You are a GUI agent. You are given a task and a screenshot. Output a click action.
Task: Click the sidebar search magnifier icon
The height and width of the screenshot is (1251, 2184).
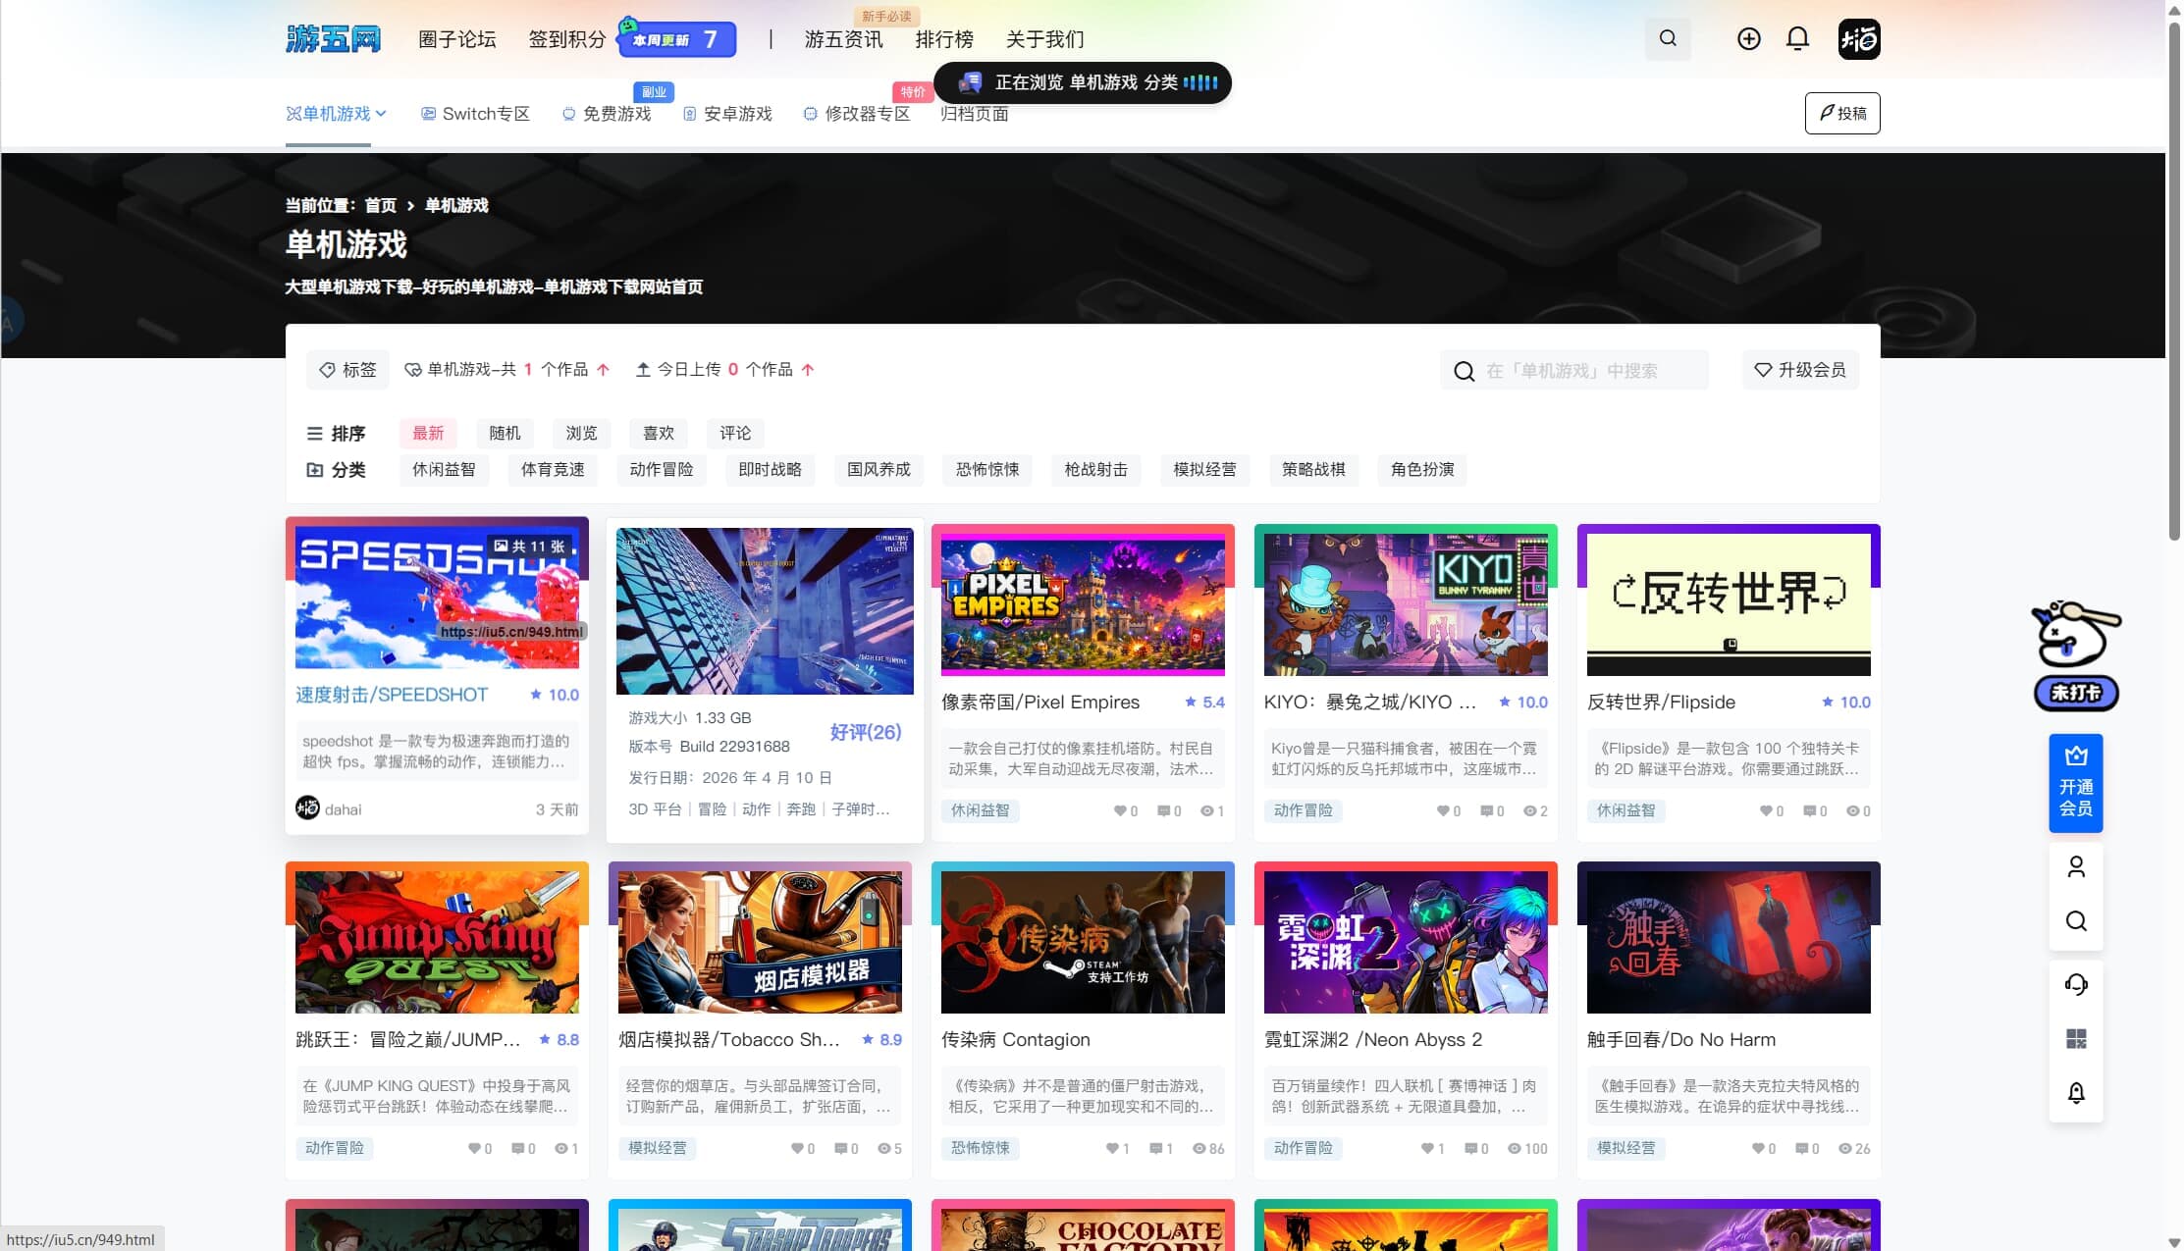coord(2076,921)
